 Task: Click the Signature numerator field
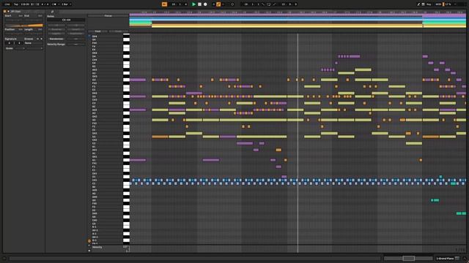pyautogui.click(x=9, y=43)
